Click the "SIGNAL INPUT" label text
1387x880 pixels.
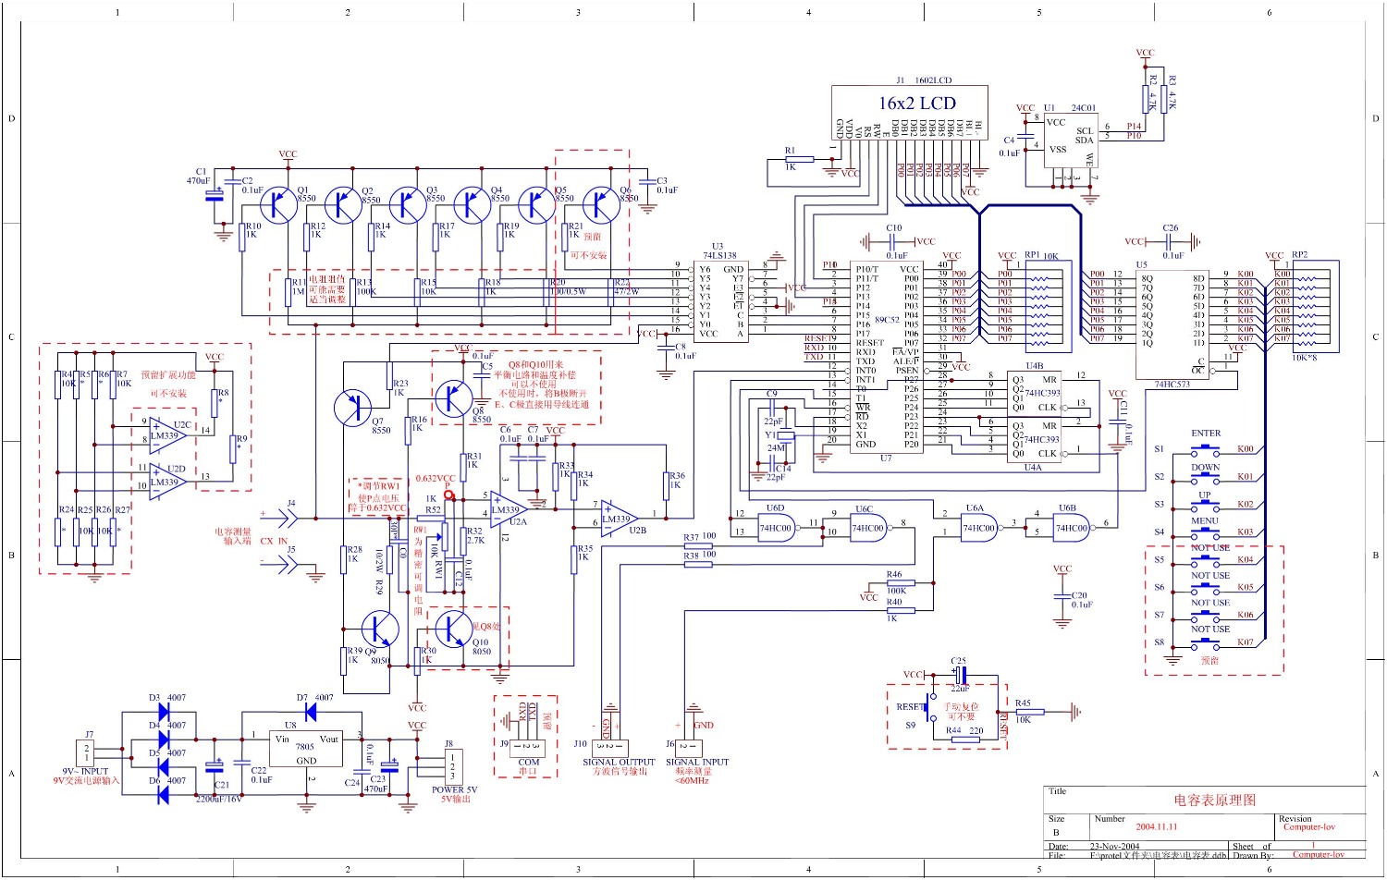[x=697, y=763]
